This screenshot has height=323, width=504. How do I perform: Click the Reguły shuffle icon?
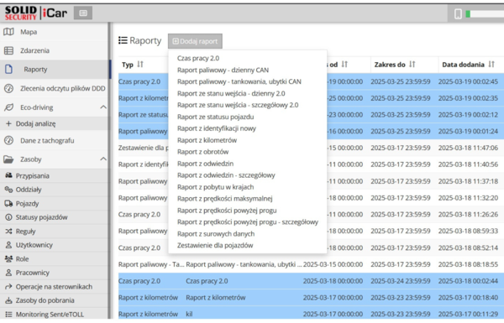(8, 232)
